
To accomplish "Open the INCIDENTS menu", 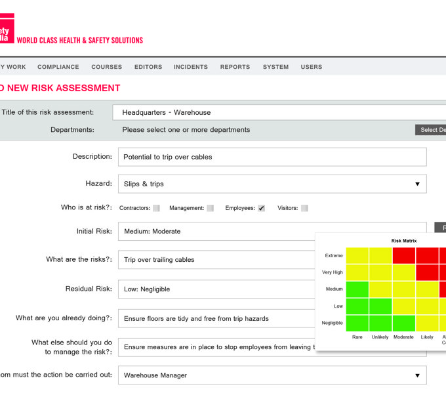I will click(x=191, y=67).
